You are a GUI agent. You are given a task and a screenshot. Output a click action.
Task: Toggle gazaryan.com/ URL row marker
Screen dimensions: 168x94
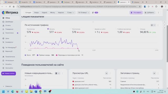click(x=73, y=81)
